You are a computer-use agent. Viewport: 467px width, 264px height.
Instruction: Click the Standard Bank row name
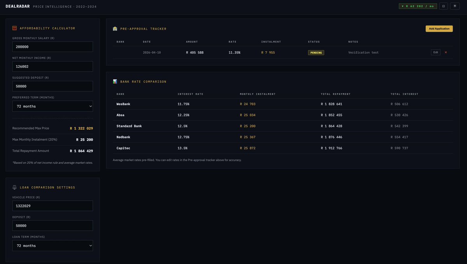coord(129,126)
